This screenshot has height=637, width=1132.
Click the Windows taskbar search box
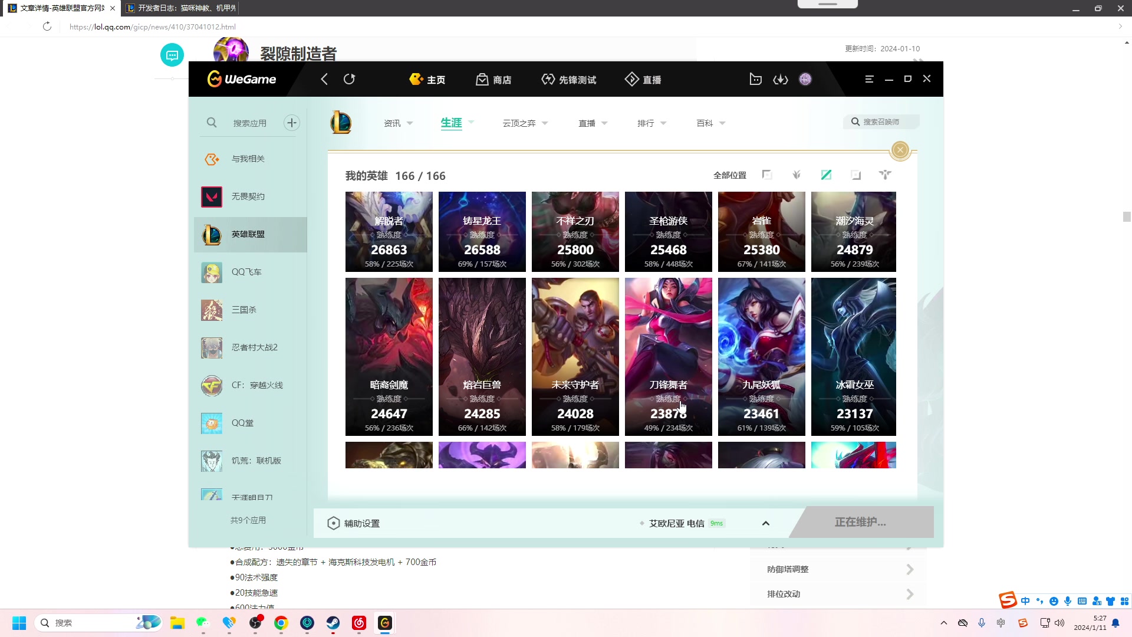(x=98, y=623)
